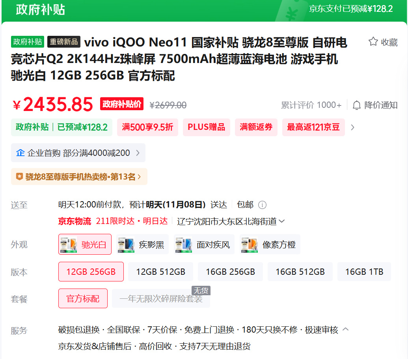
Task: Click 高价回收 service text
Action: point(155,346)
